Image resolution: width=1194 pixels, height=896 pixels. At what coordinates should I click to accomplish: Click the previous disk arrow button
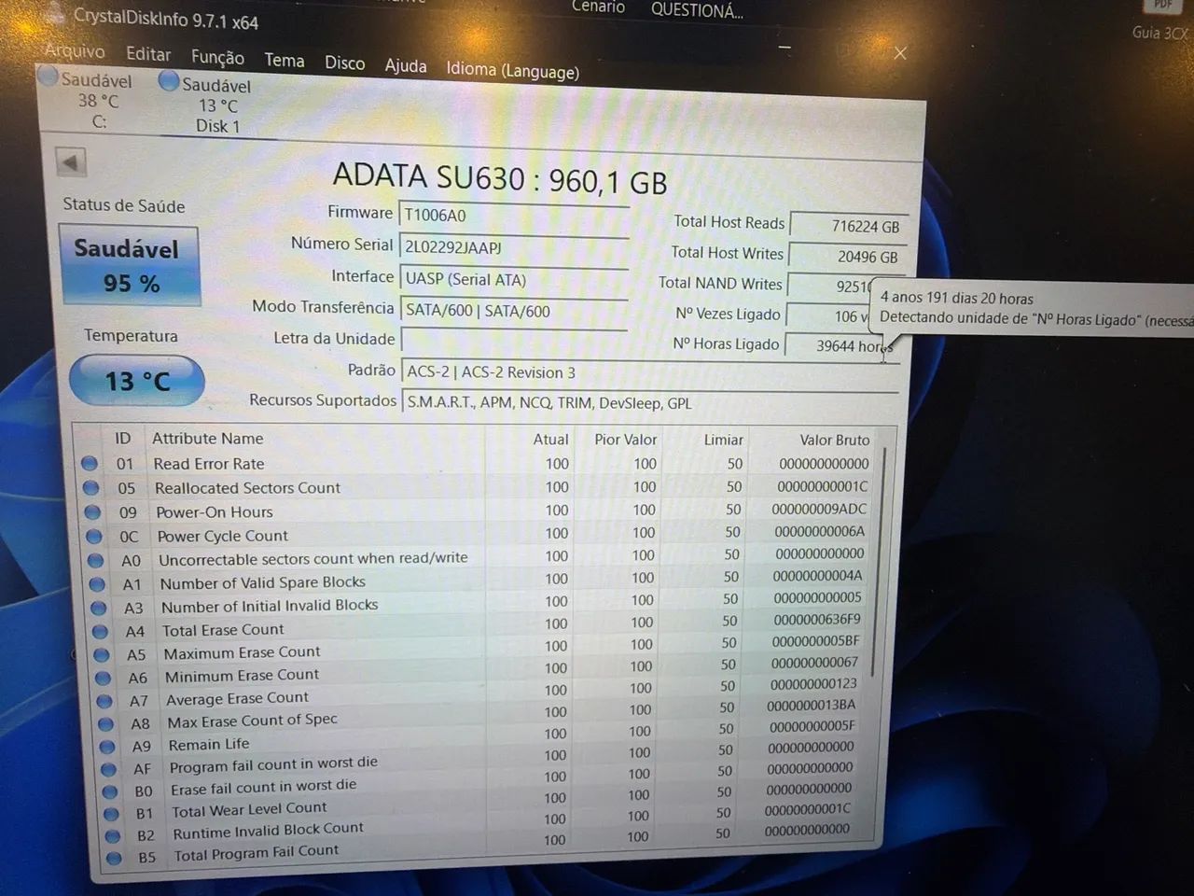pos(71,162)
